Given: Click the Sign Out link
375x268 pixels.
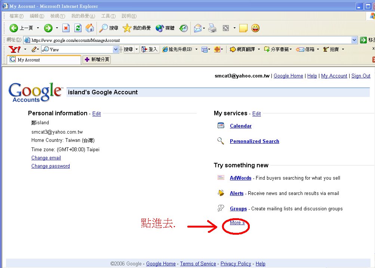Looking at the screenshot, I should coord(361,76).
